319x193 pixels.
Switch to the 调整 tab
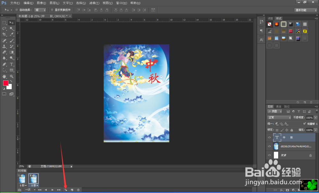271,18
